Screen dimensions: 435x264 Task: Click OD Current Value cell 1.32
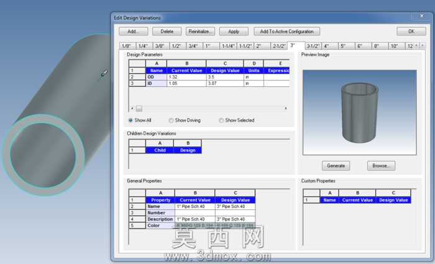(x=186, y=77)
